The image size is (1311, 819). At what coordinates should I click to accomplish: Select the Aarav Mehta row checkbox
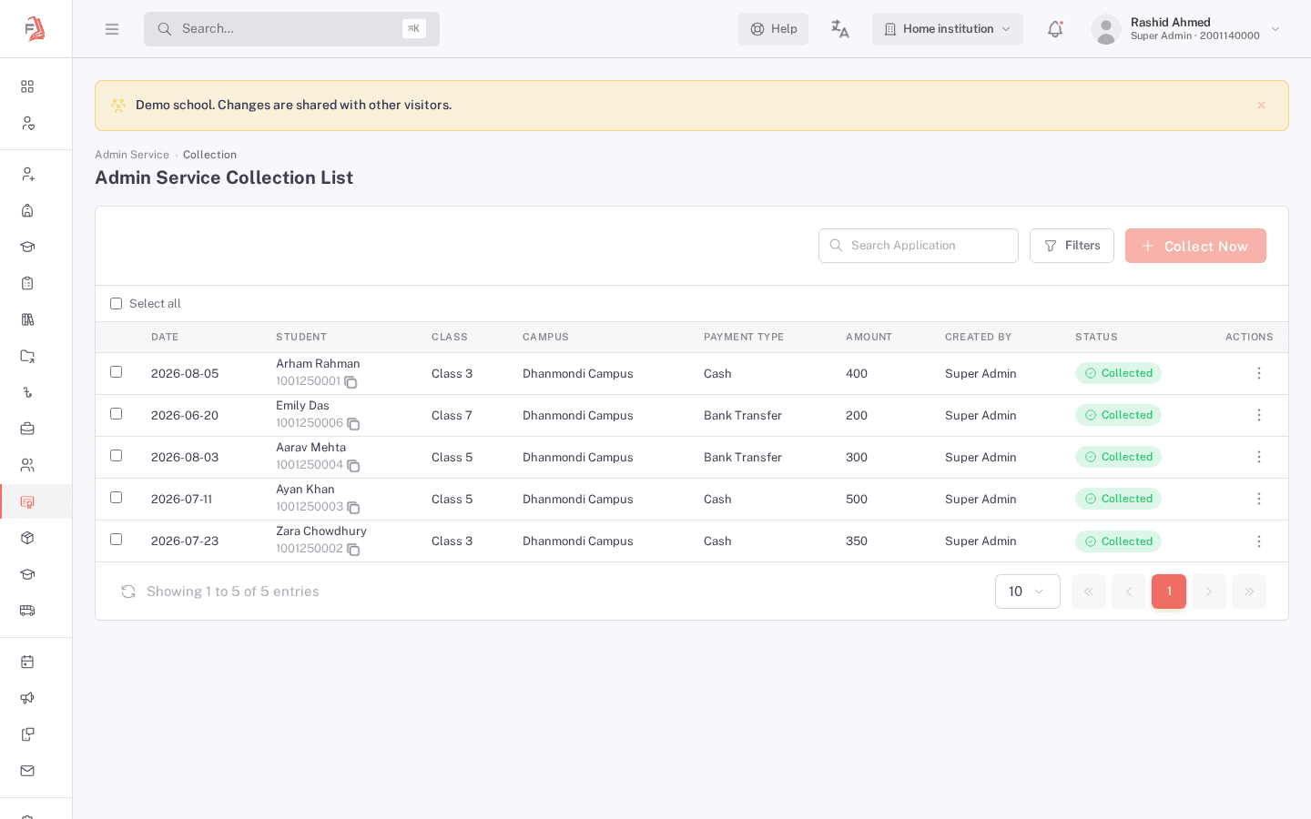(x=116, y=455)
